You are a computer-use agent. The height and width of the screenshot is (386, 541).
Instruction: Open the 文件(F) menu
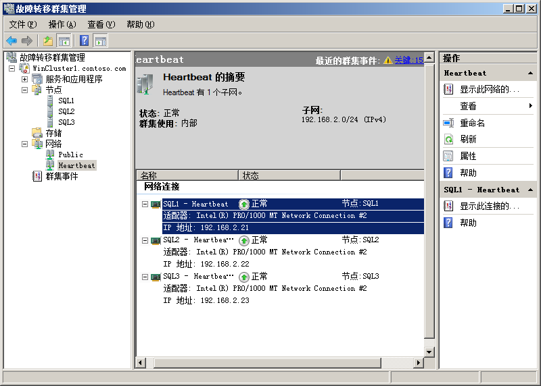pyautogui.click(x=23, y=24)
